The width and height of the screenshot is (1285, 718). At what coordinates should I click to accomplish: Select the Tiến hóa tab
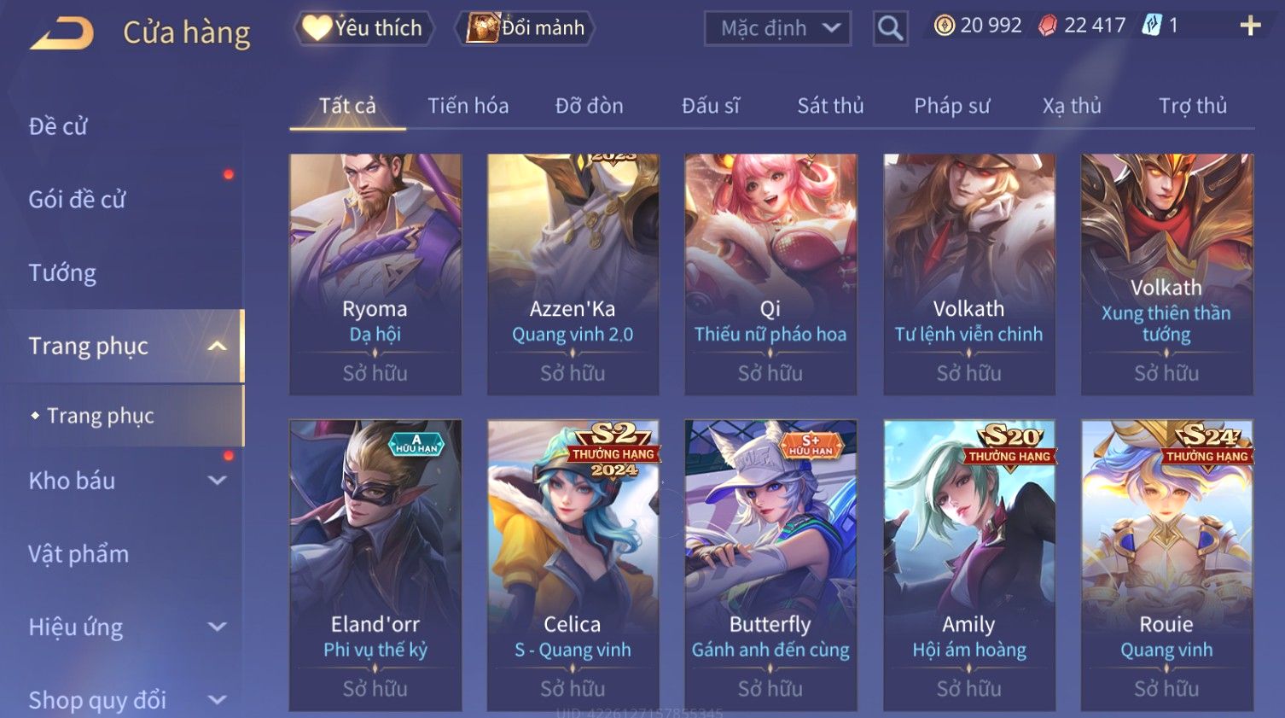(468, 106)
